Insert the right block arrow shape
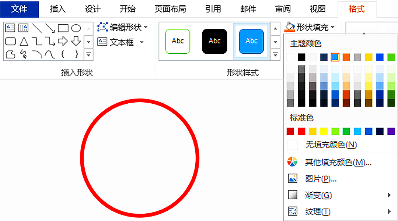The image size is (398, 221). tap(63, 41)
